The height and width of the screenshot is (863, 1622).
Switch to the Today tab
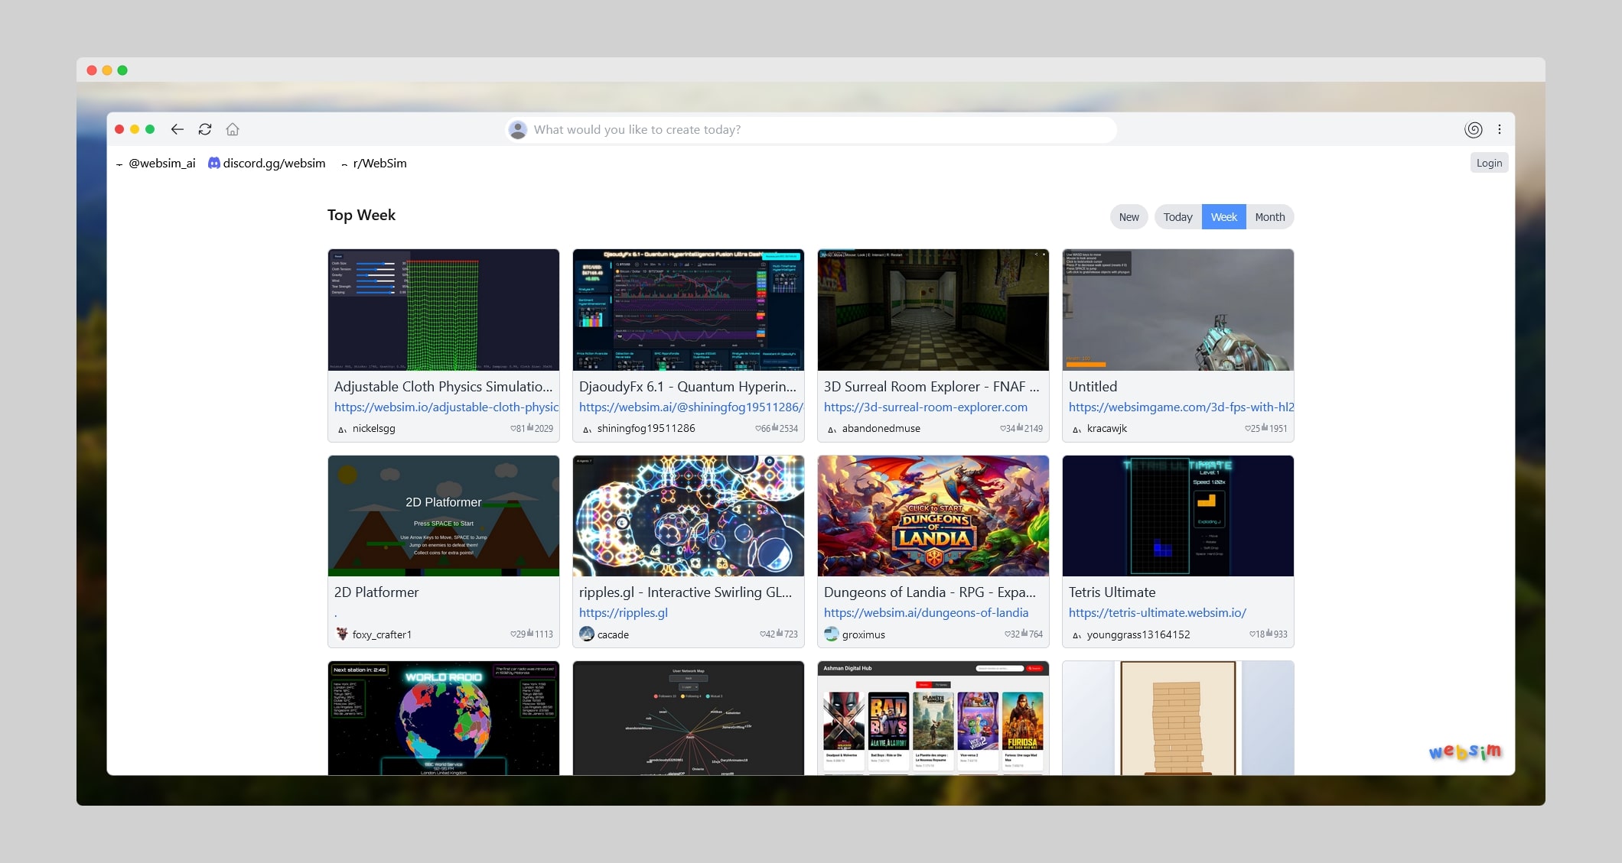(1177, 217)
